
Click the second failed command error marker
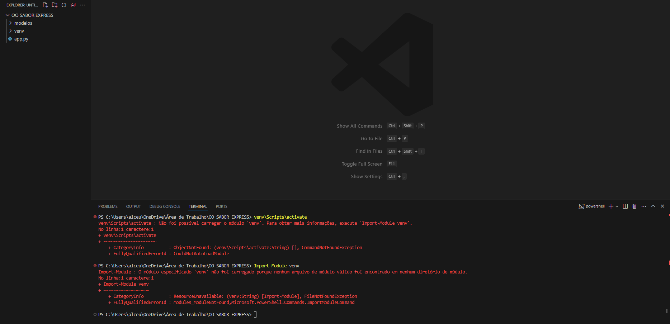point(95,266)
